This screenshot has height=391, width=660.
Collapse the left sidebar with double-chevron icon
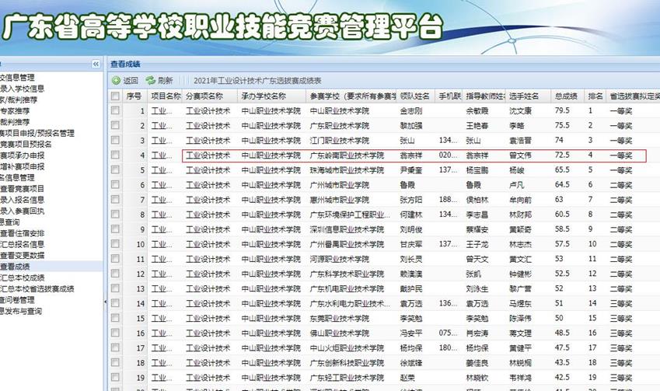[x=96, y=64]
